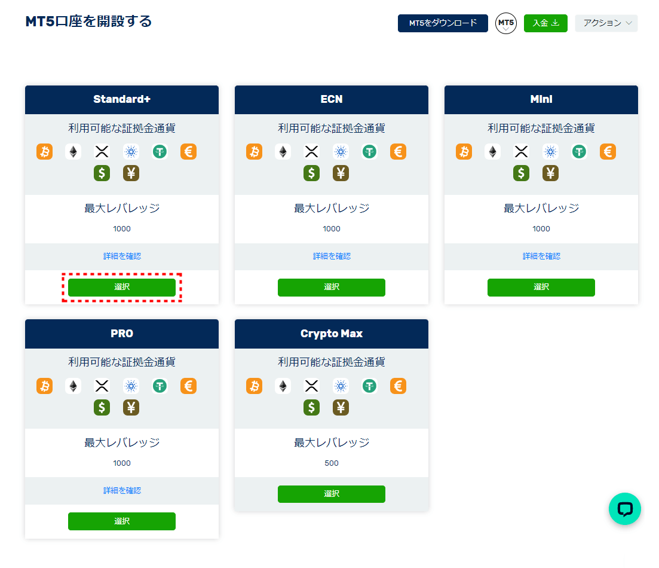Click the XRP icon in Standard+ card
This screenshot has height=568, width=659.
(x=102, y=151)
